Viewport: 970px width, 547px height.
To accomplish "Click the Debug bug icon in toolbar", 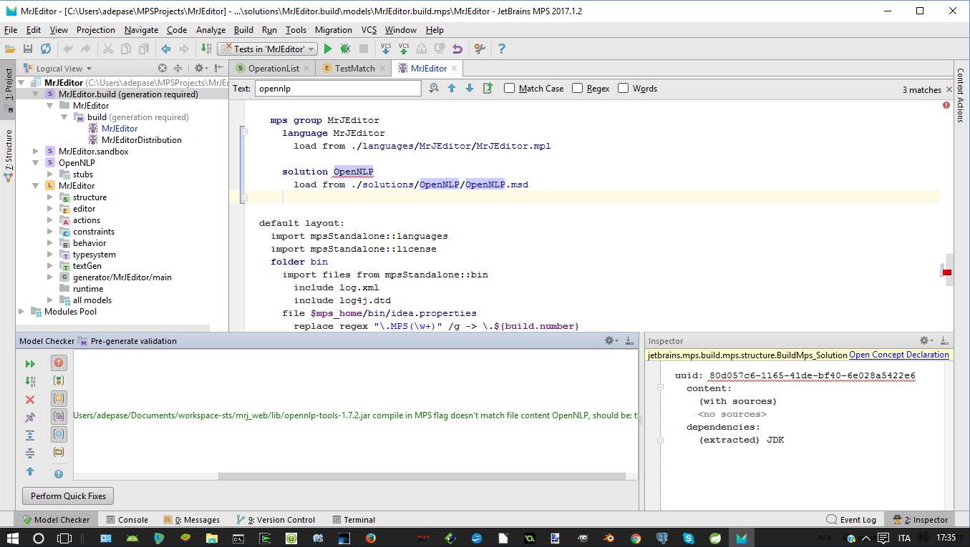I will (345, 49).
